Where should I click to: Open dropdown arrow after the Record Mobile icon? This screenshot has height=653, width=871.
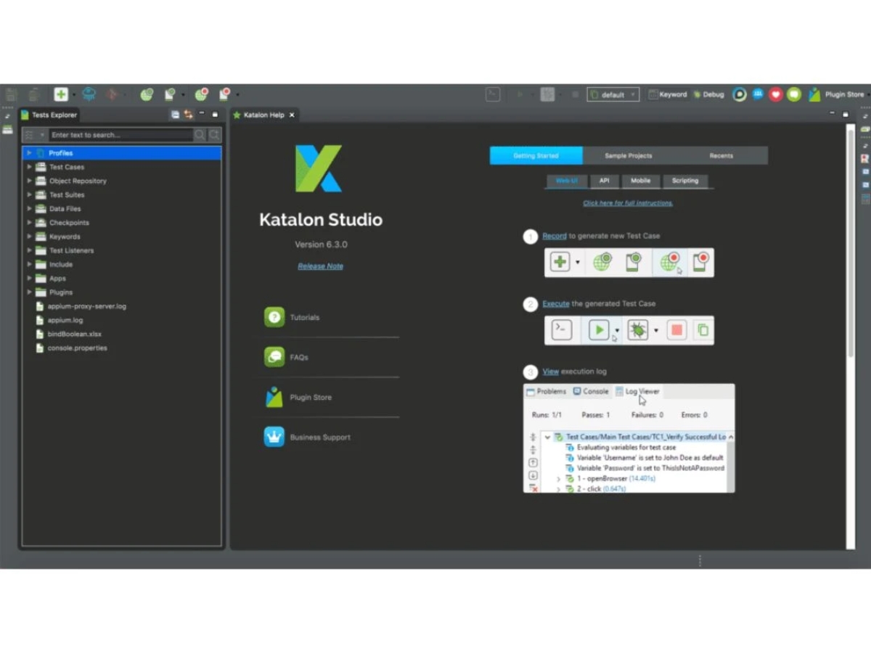pyautogui.click(x=237, y=95)
